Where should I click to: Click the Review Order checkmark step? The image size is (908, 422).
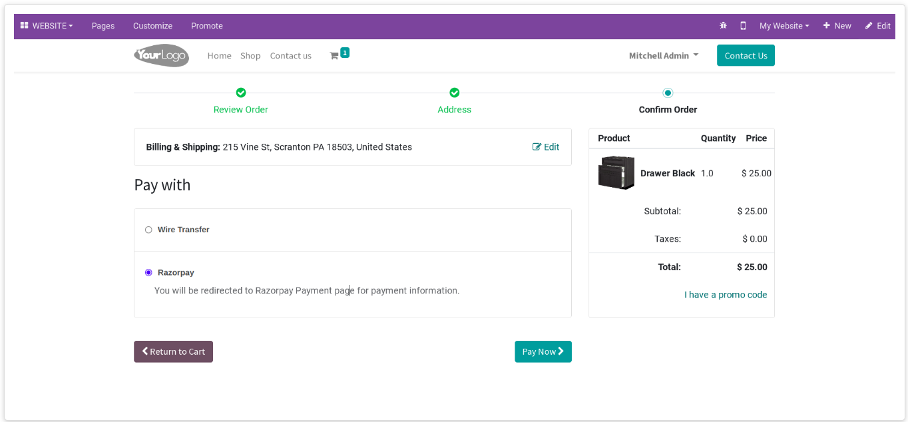241,93
